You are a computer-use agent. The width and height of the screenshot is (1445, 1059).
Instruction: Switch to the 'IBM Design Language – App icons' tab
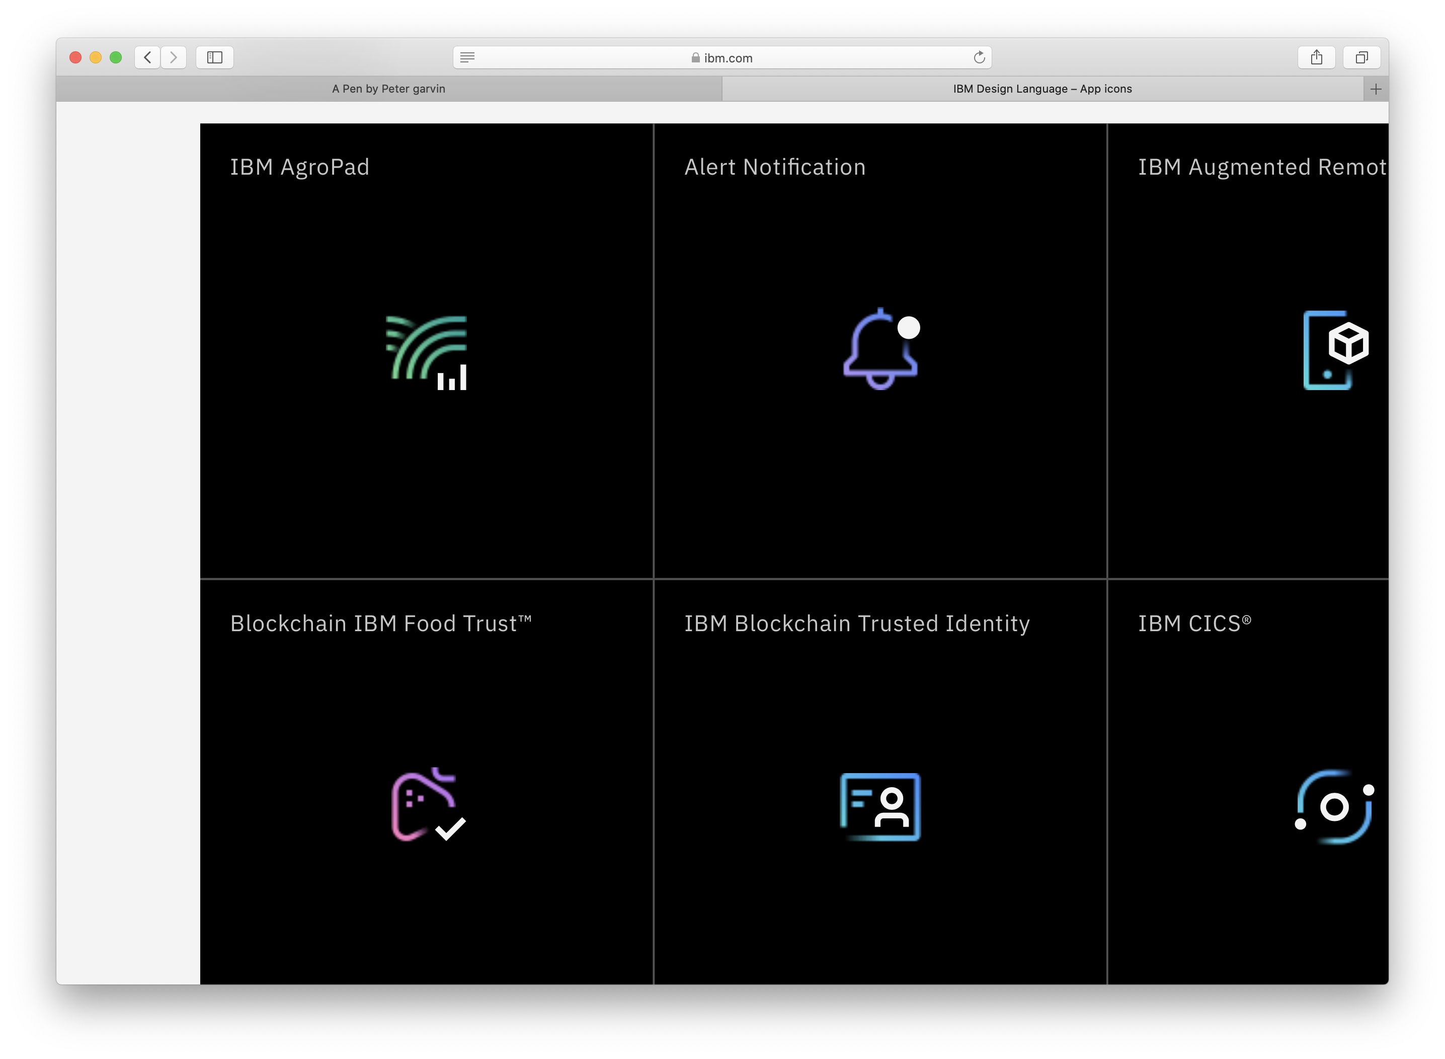click(x=1041, y=89)
